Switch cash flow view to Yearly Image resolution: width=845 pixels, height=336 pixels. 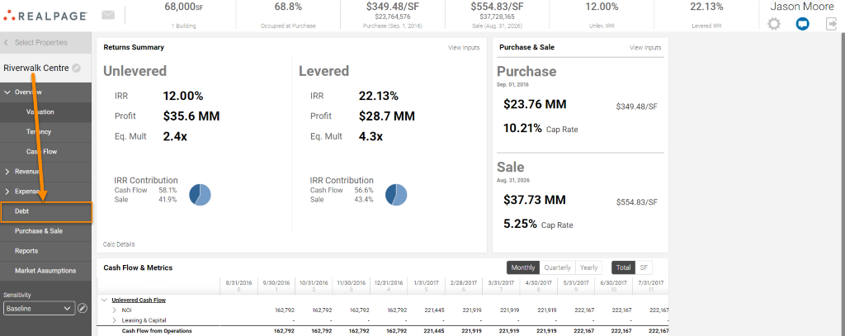[x=588, y=267]
